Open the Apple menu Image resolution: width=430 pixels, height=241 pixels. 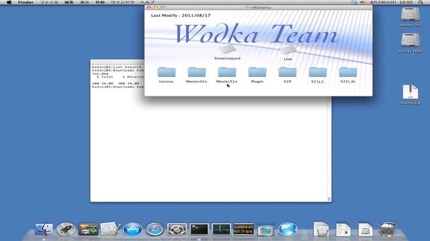9,2
